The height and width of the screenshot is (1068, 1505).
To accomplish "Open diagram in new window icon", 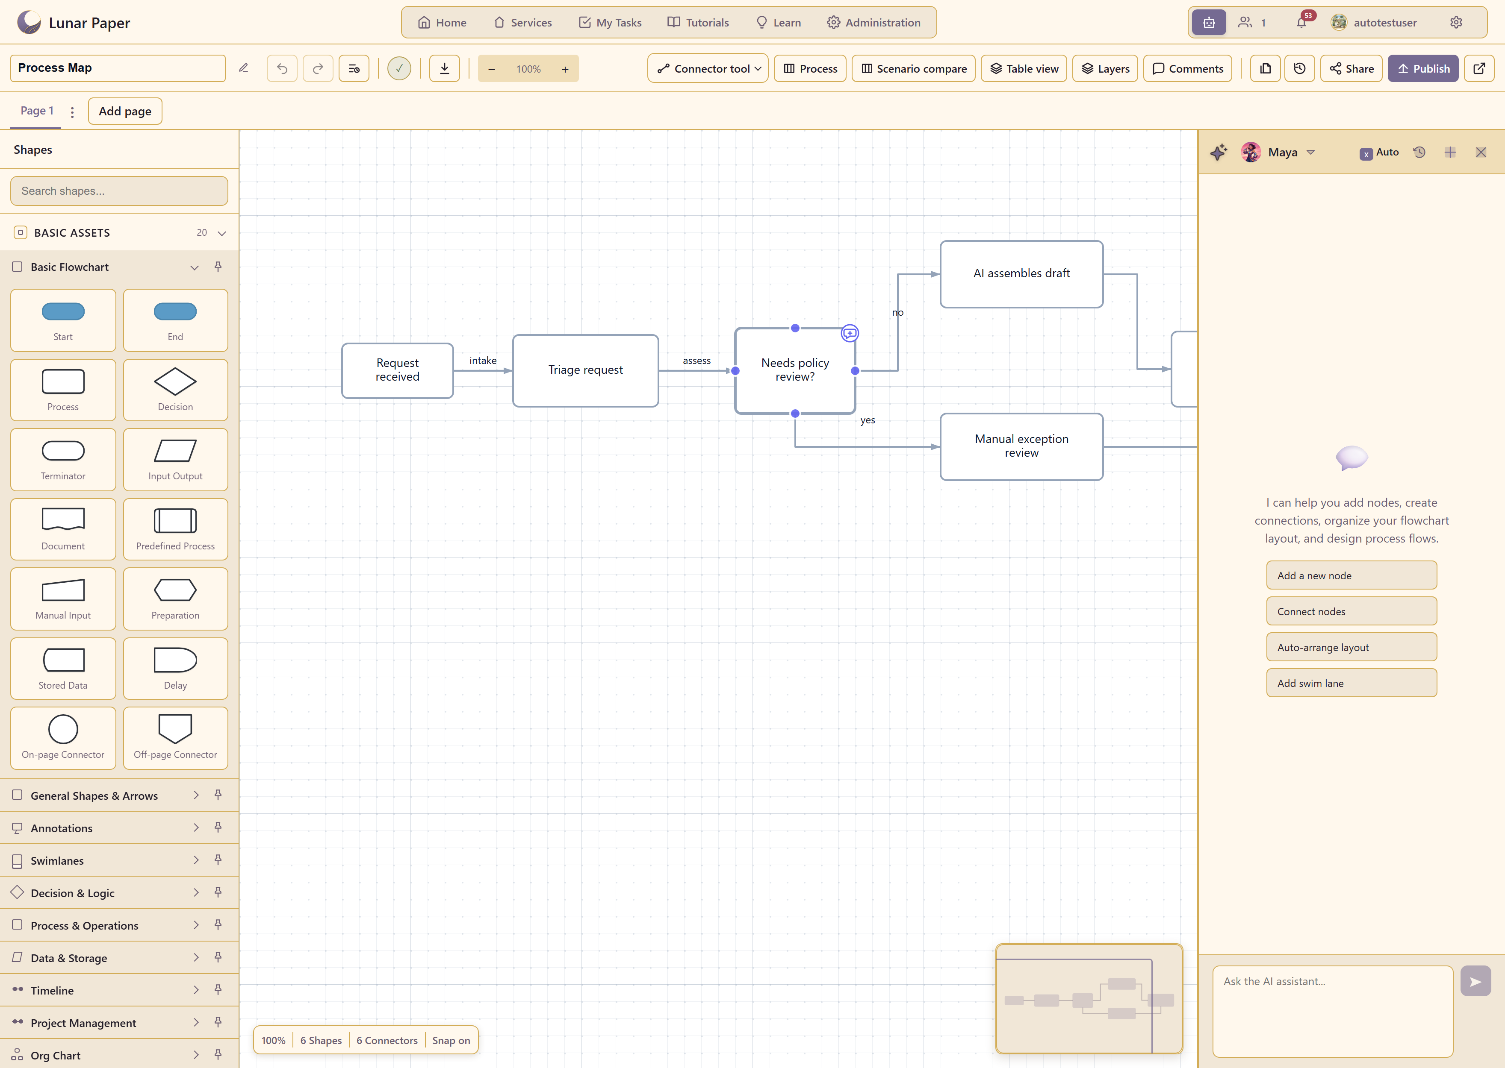I will click(x=1479, y=68).
